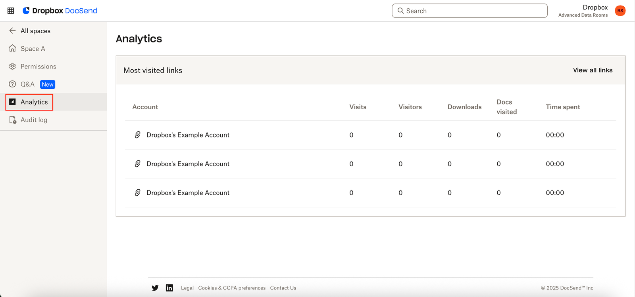Click the Audit log document icon
This screenshot has height=297, width=635.
coord(13,120)
